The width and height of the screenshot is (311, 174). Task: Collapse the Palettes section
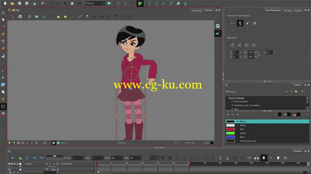click(227, 92)
